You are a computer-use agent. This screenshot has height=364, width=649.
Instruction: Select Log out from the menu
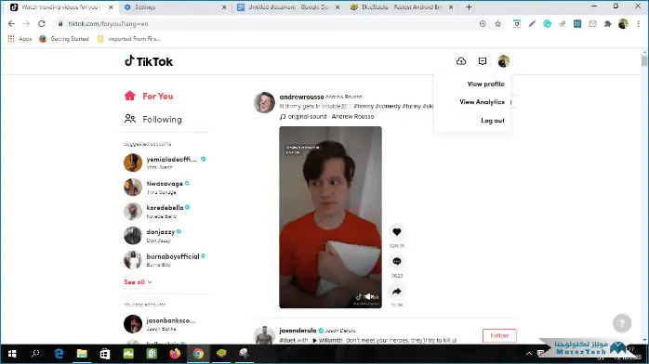(x=492, y=121)
